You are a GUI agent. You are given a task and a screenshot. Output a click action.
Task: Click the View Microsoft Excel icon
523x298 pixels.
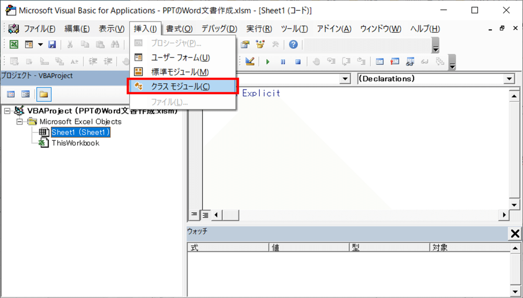(x=14, y=44)
